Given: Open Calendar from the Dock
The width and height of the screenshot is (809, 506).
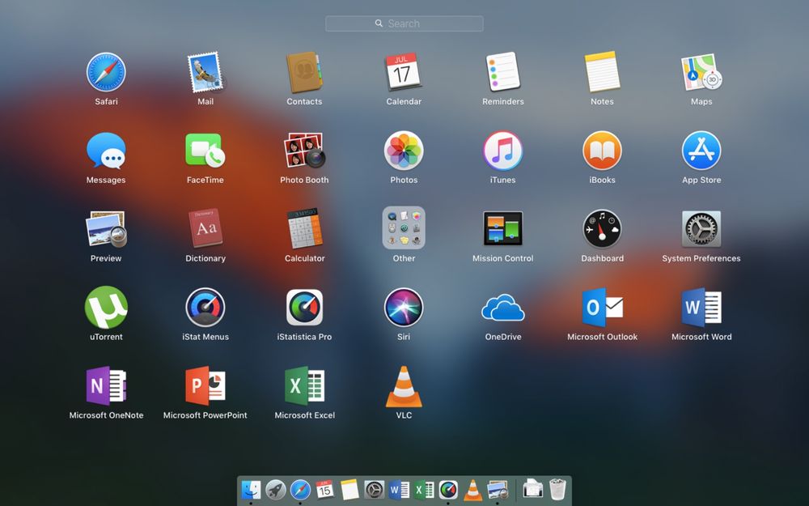Looking at the screenshot, I should click(324, 490).
